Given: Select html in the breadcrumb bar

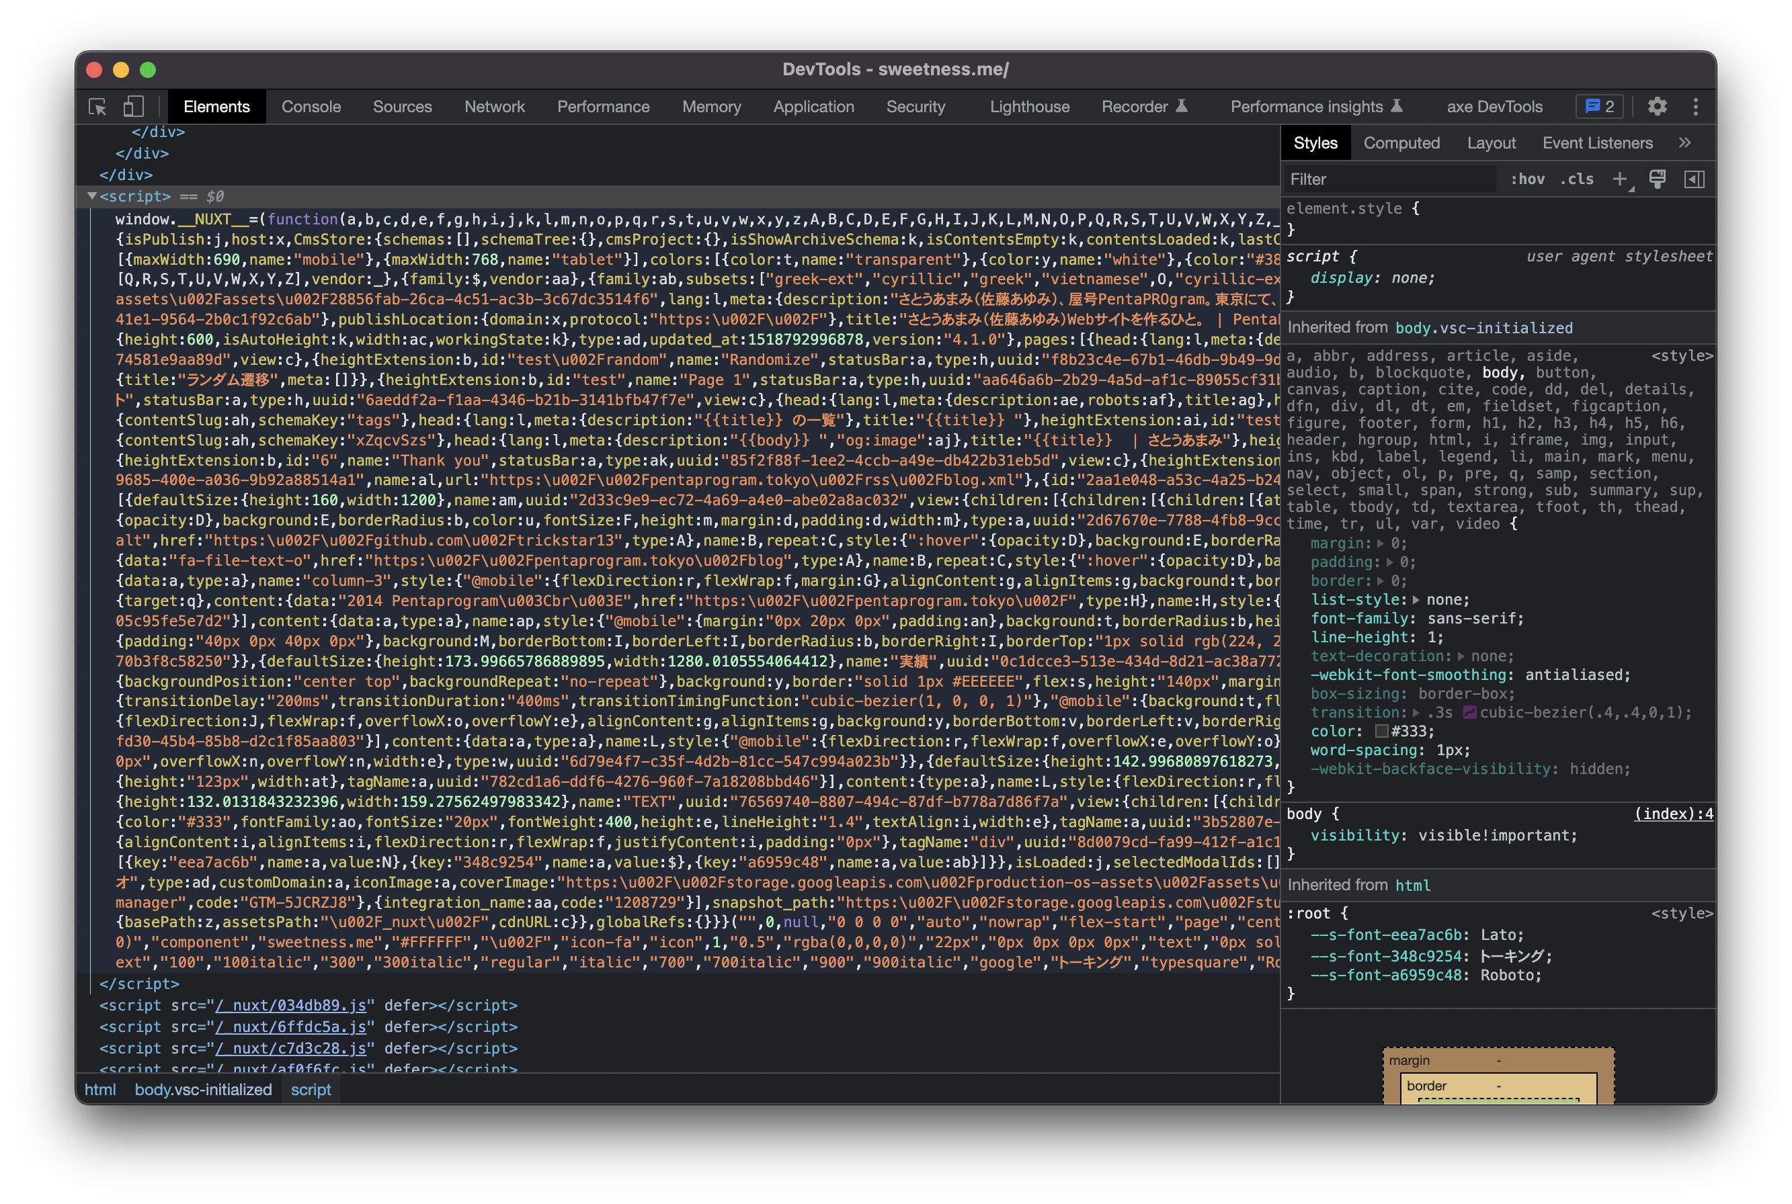Looking at the screenshot, I should (101, 1090).
